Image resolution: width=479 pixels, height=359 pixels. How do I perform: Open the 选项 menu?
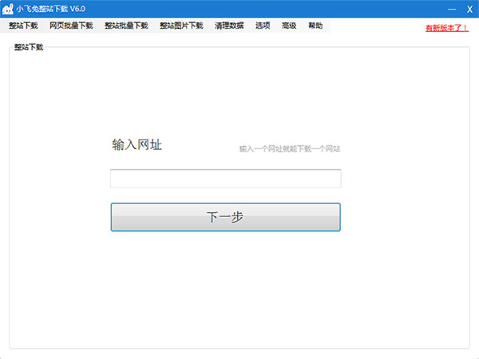[x=263, y=26]
